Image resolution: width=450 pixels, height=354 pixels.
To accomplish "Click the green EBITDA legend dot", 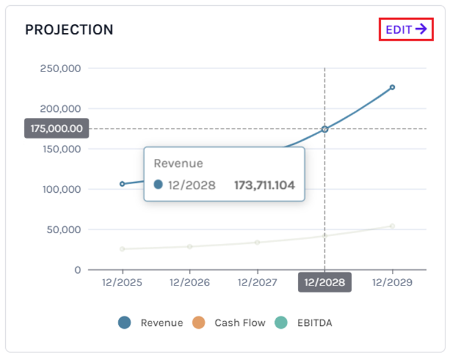I will click(281, 322).
